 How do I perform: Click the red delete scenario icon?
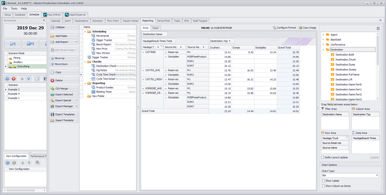[x=14, y=78]
